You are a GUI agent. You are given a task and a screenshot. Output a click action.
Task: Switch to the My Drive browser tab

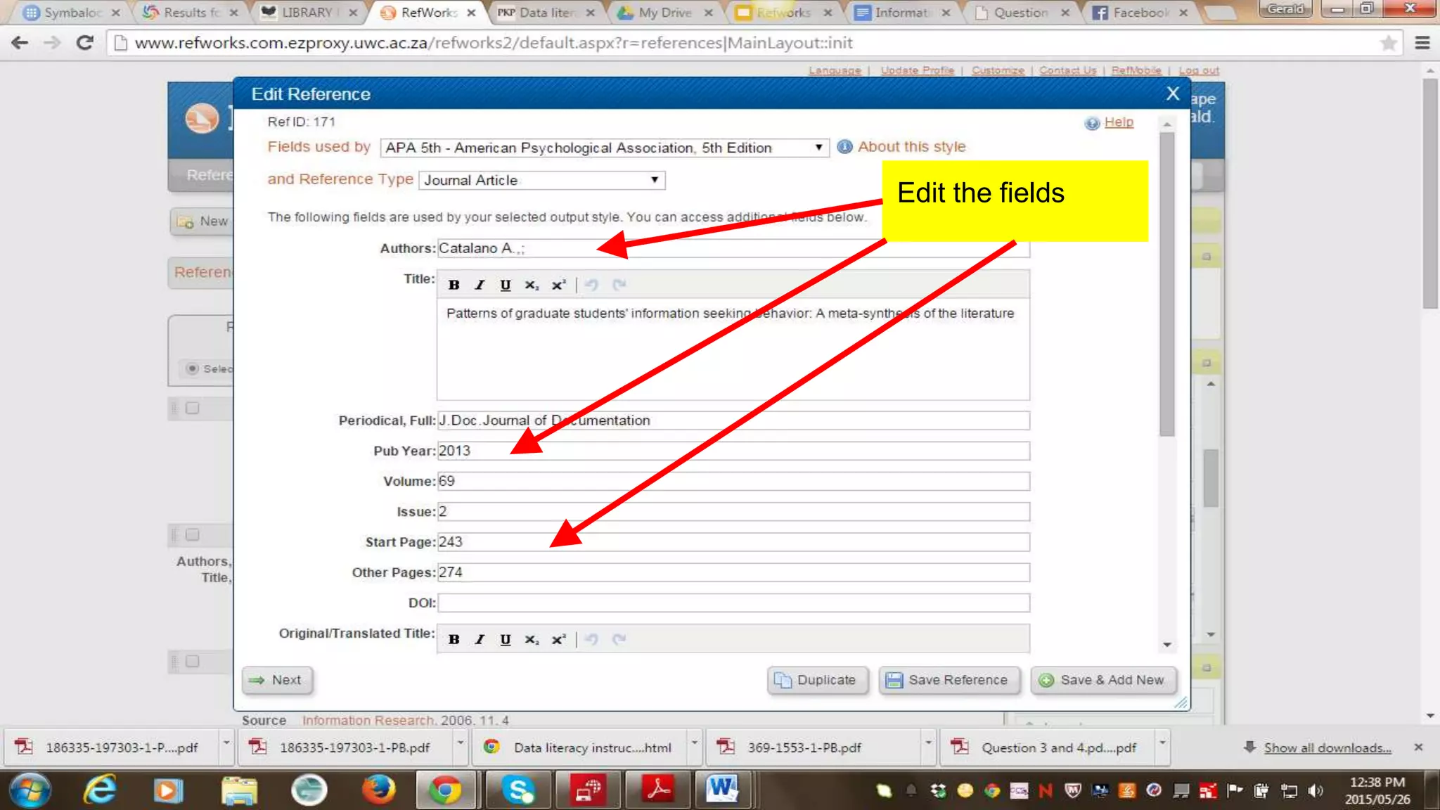(664, 13)
